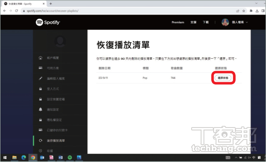Click the Spotify logo in the header

point(48,22)
